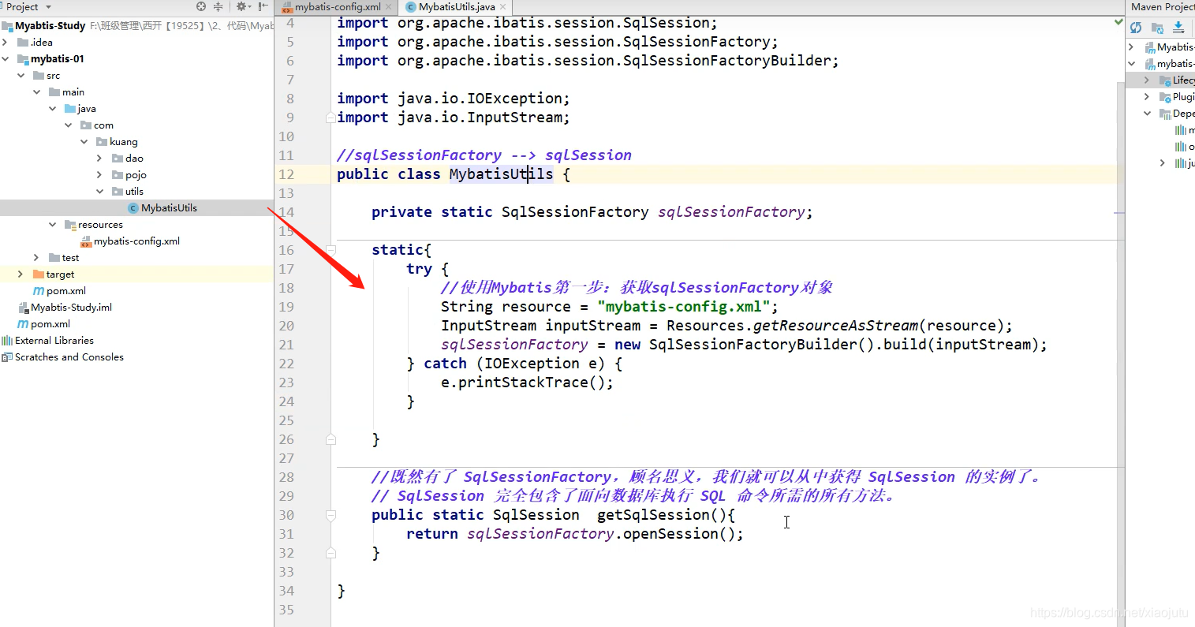Select the java source folder
Viewport: 1195px width, 627px height.
[x=87, y=109]
